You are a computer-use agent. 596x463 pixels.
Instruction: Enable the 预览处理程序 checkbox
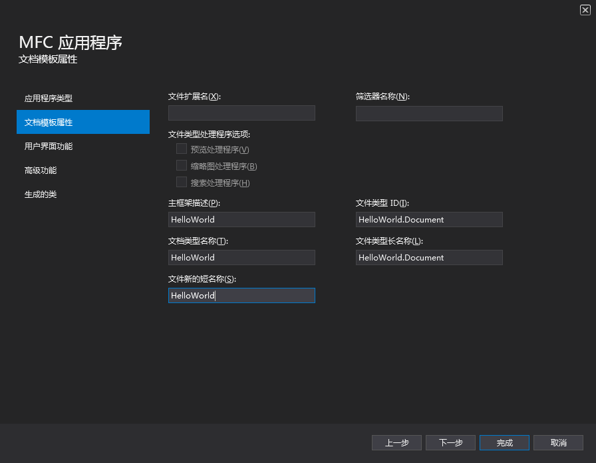click(x=182, y=149)
